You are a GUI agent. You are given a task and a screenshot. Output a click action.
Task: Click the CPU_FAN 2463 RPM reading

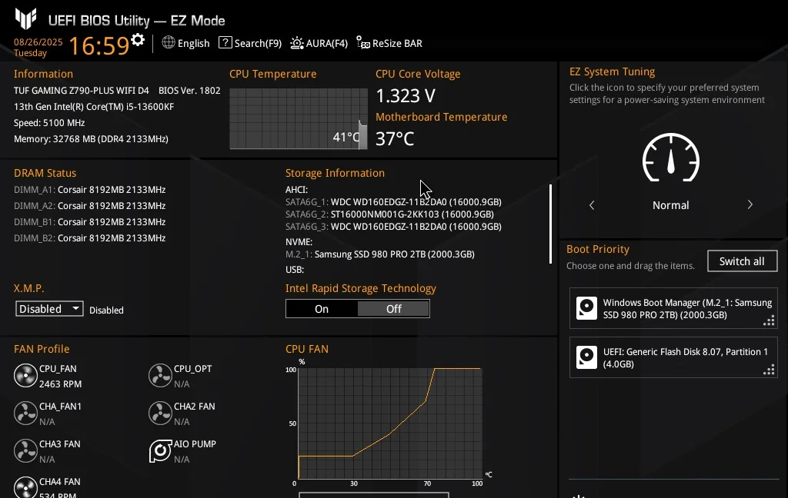(60, 384)
